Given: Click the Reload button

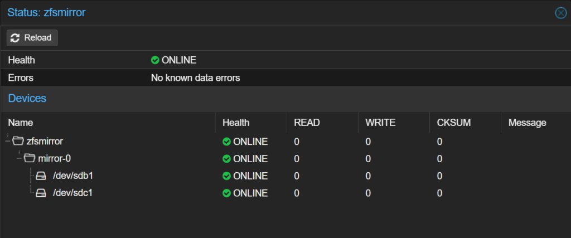Looking at the screenshot, I should (32, 38).
